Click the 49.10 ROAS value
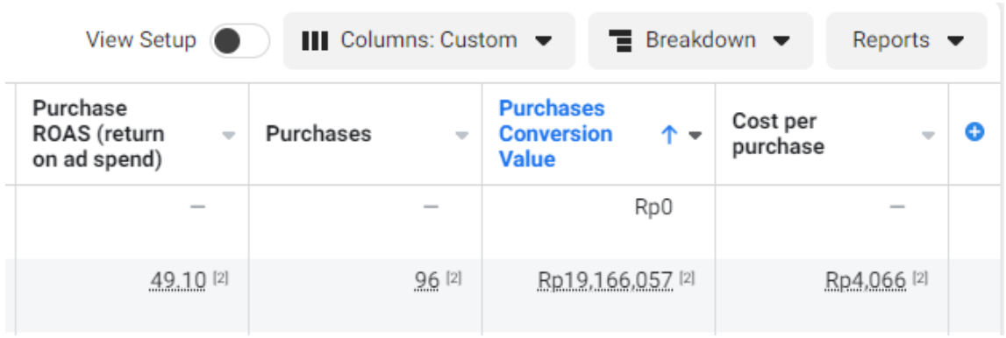Viewport: 1006px width, 338px height. [x=178, y=279]
